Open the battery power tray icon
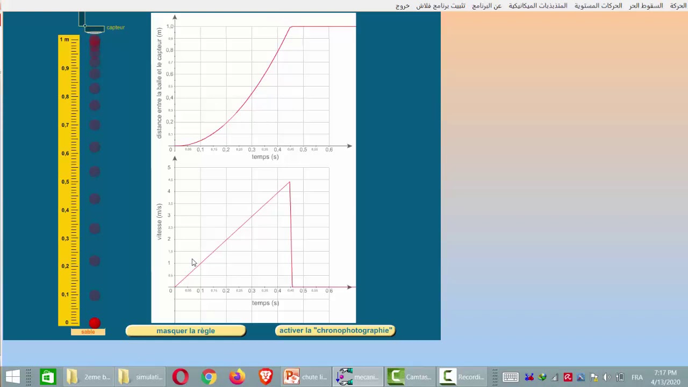 coord(620,377)
